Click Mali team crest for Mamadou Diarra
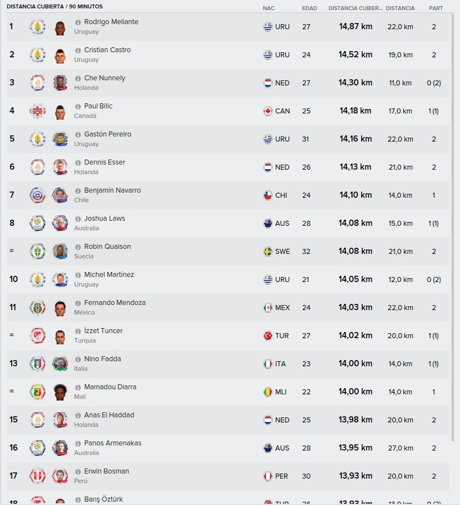Viewport: 460px width, 505px height. pyautogui.click(x=38, y=392)
